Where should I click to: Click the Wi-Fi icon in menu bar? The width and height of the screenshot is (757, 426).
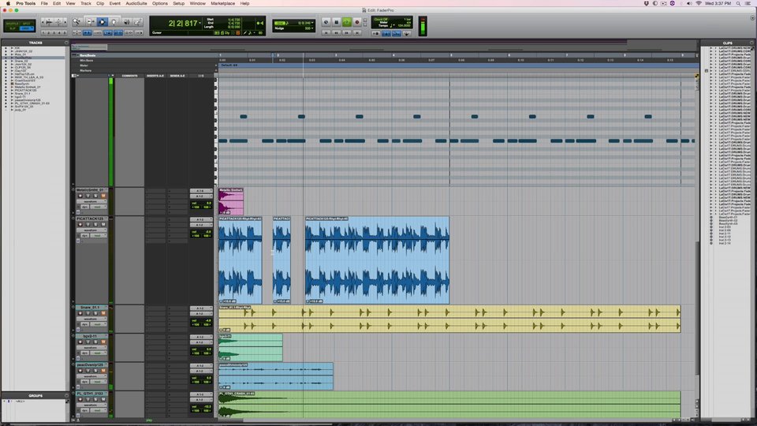click(x=699, y=3)
